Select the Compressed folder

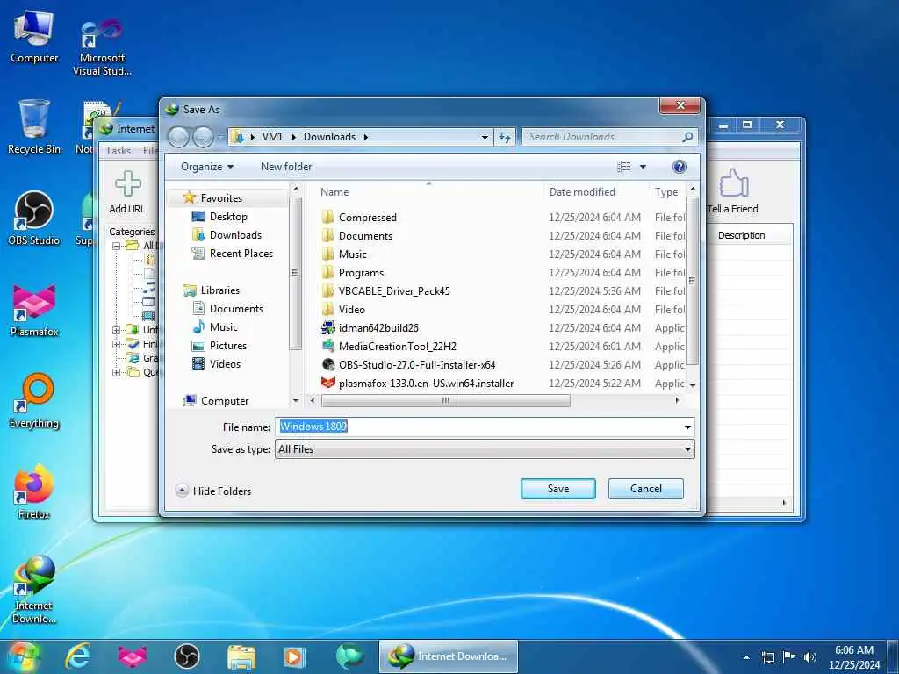pyautogui.click(x=359, y=218)
